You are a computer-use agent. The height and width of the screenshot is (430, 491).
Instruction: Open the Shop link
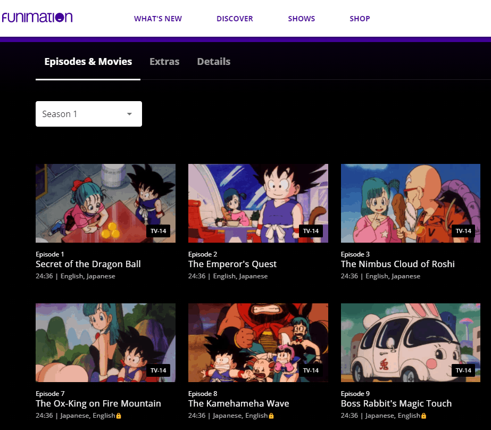[x=360, y=19]
